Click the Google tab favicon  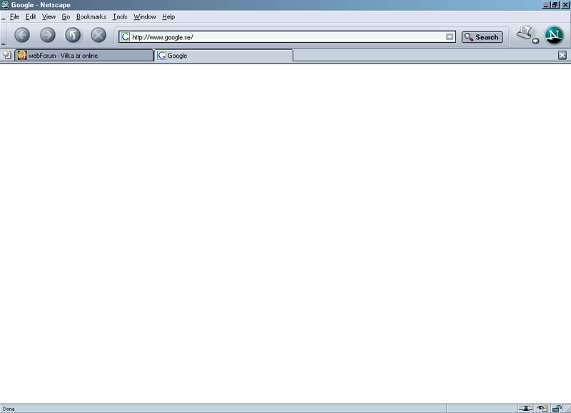[x=162, y=56]
